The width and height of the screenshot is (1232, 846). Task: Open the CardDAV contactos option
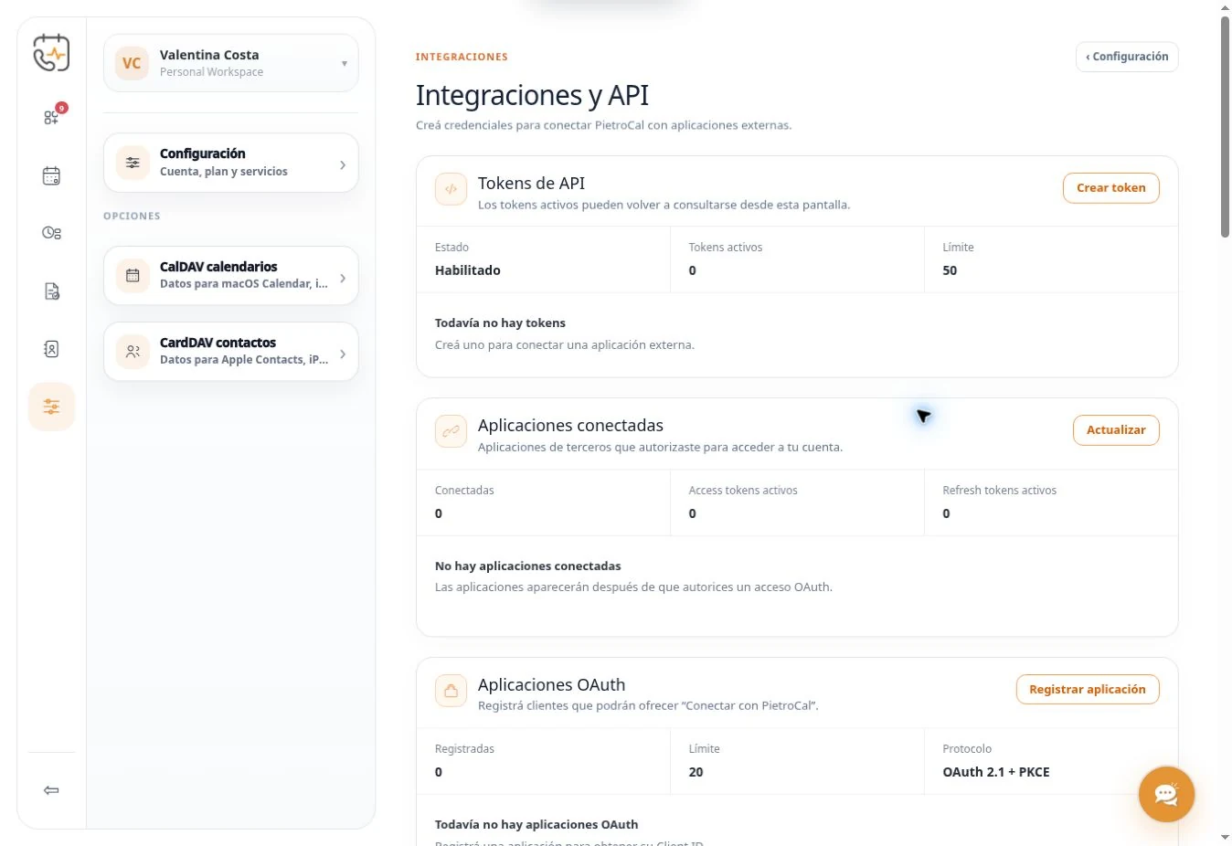pos(231,351)
